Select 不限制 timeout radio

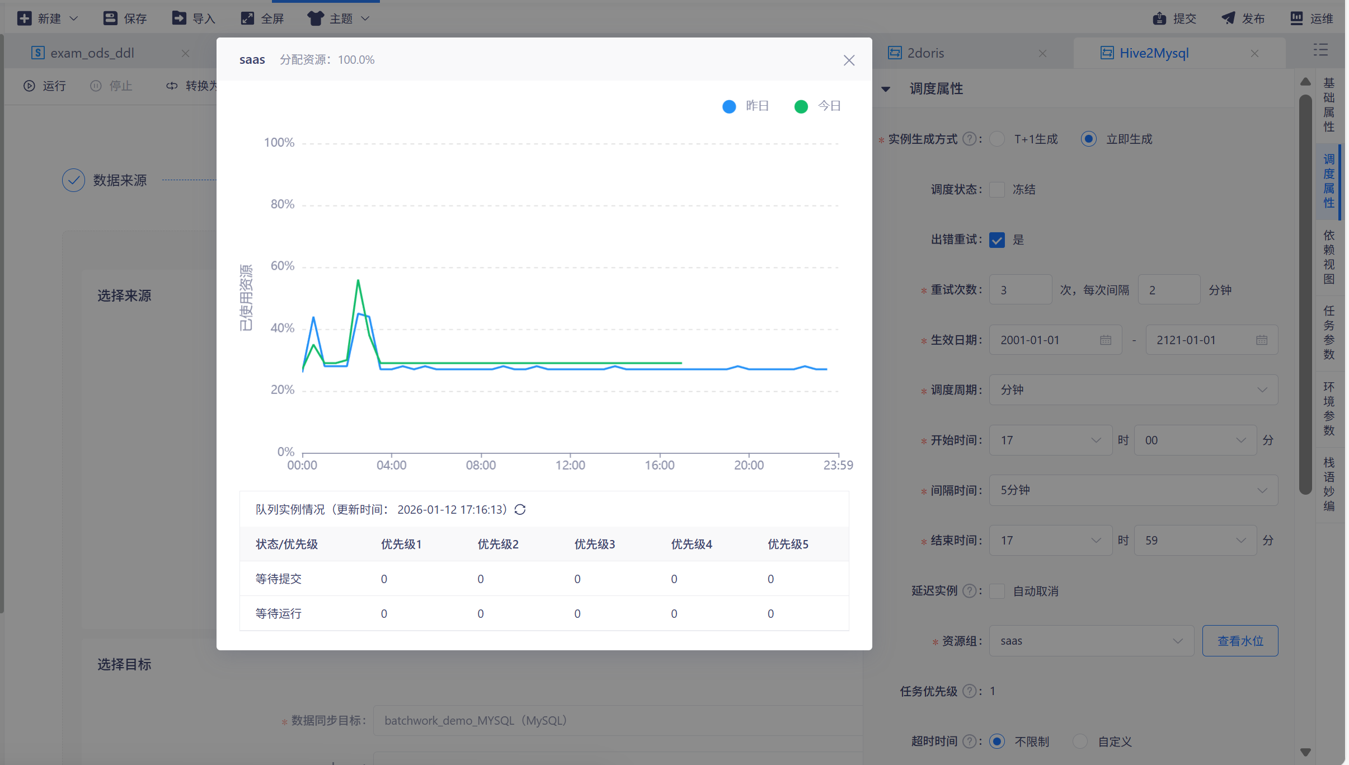[997, 741]
